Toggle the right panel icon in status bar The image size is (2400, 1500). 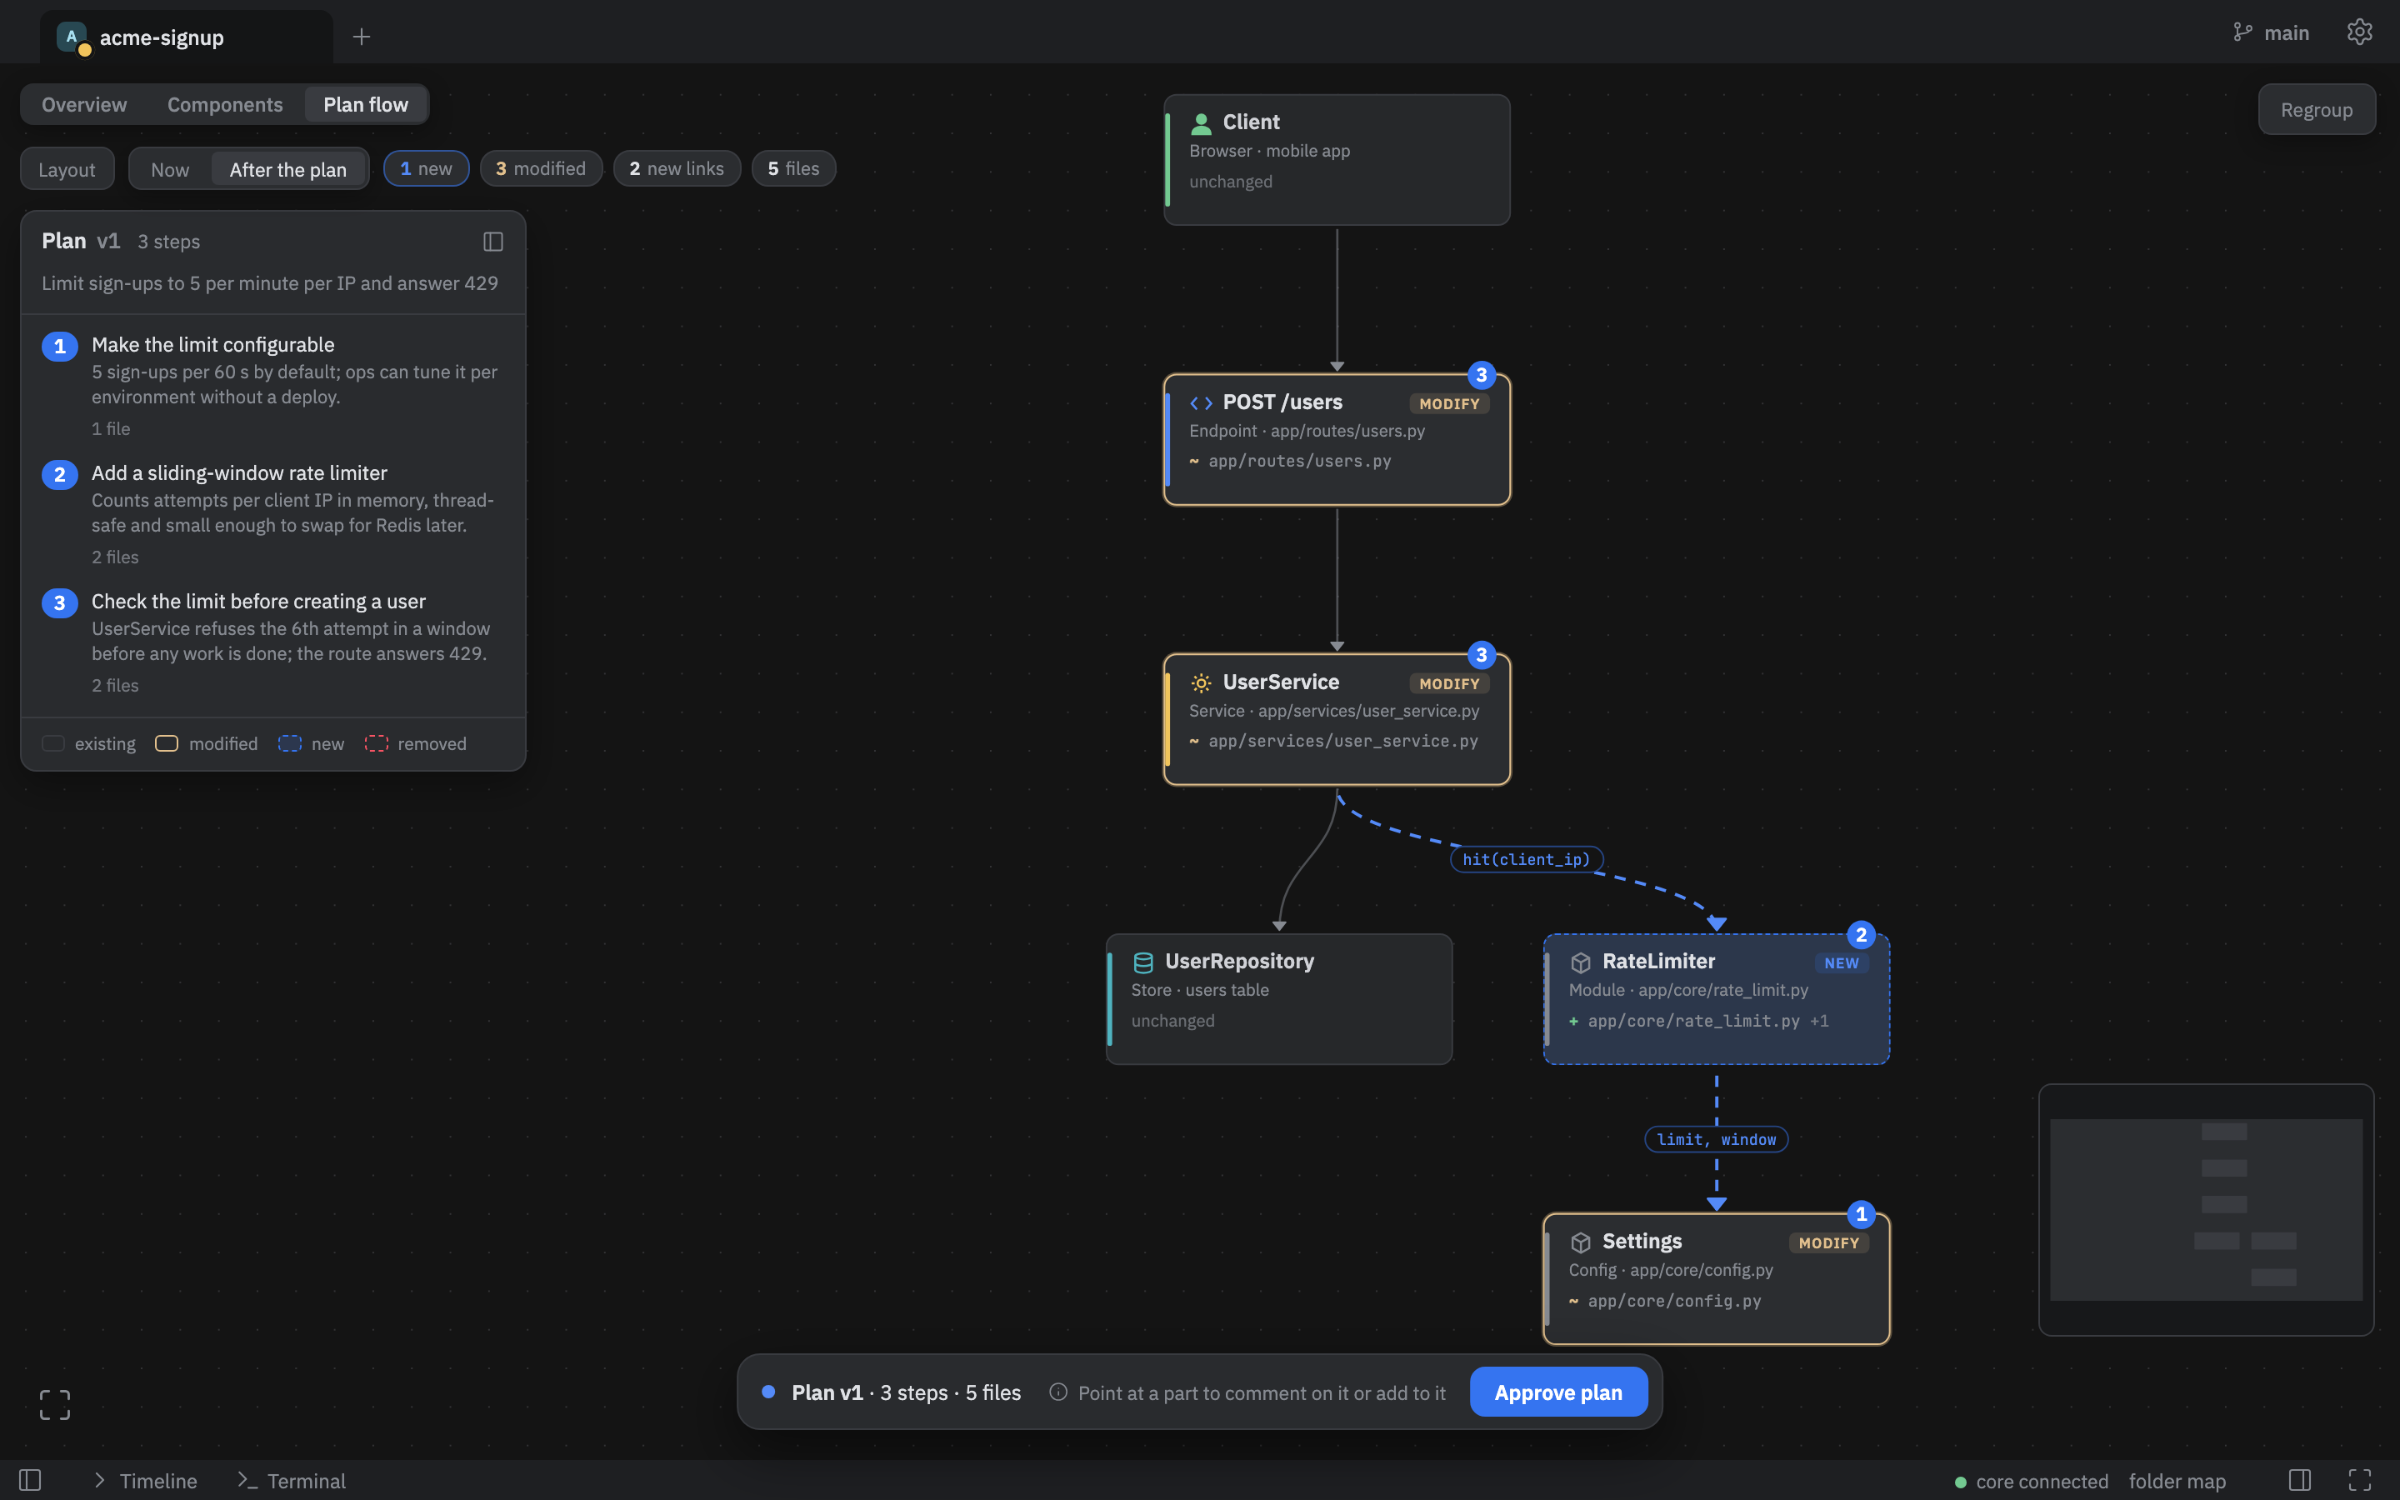[2300, 1480]
